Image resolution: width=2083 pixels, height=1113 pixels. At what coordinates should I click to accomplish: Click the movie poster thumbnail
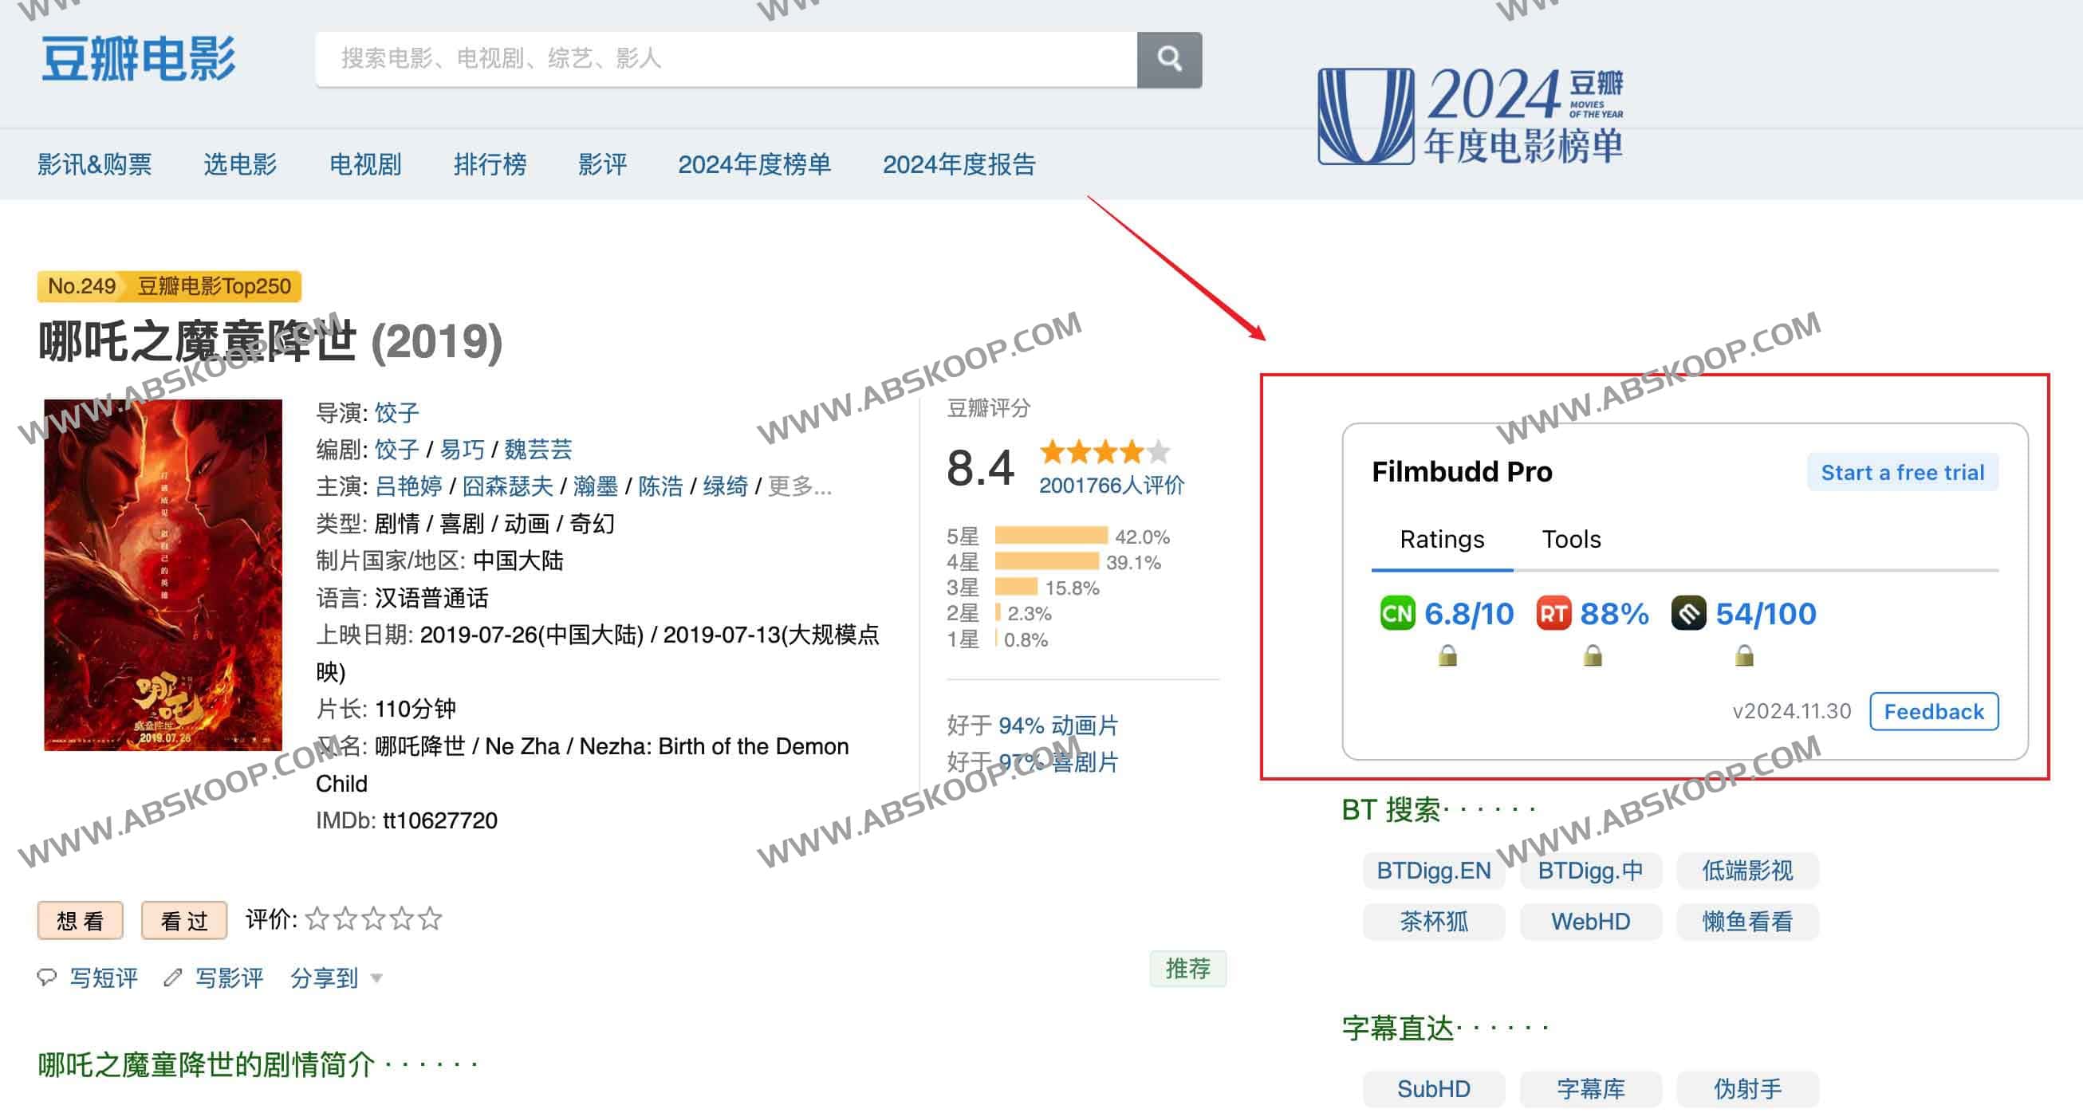(163, 575)
